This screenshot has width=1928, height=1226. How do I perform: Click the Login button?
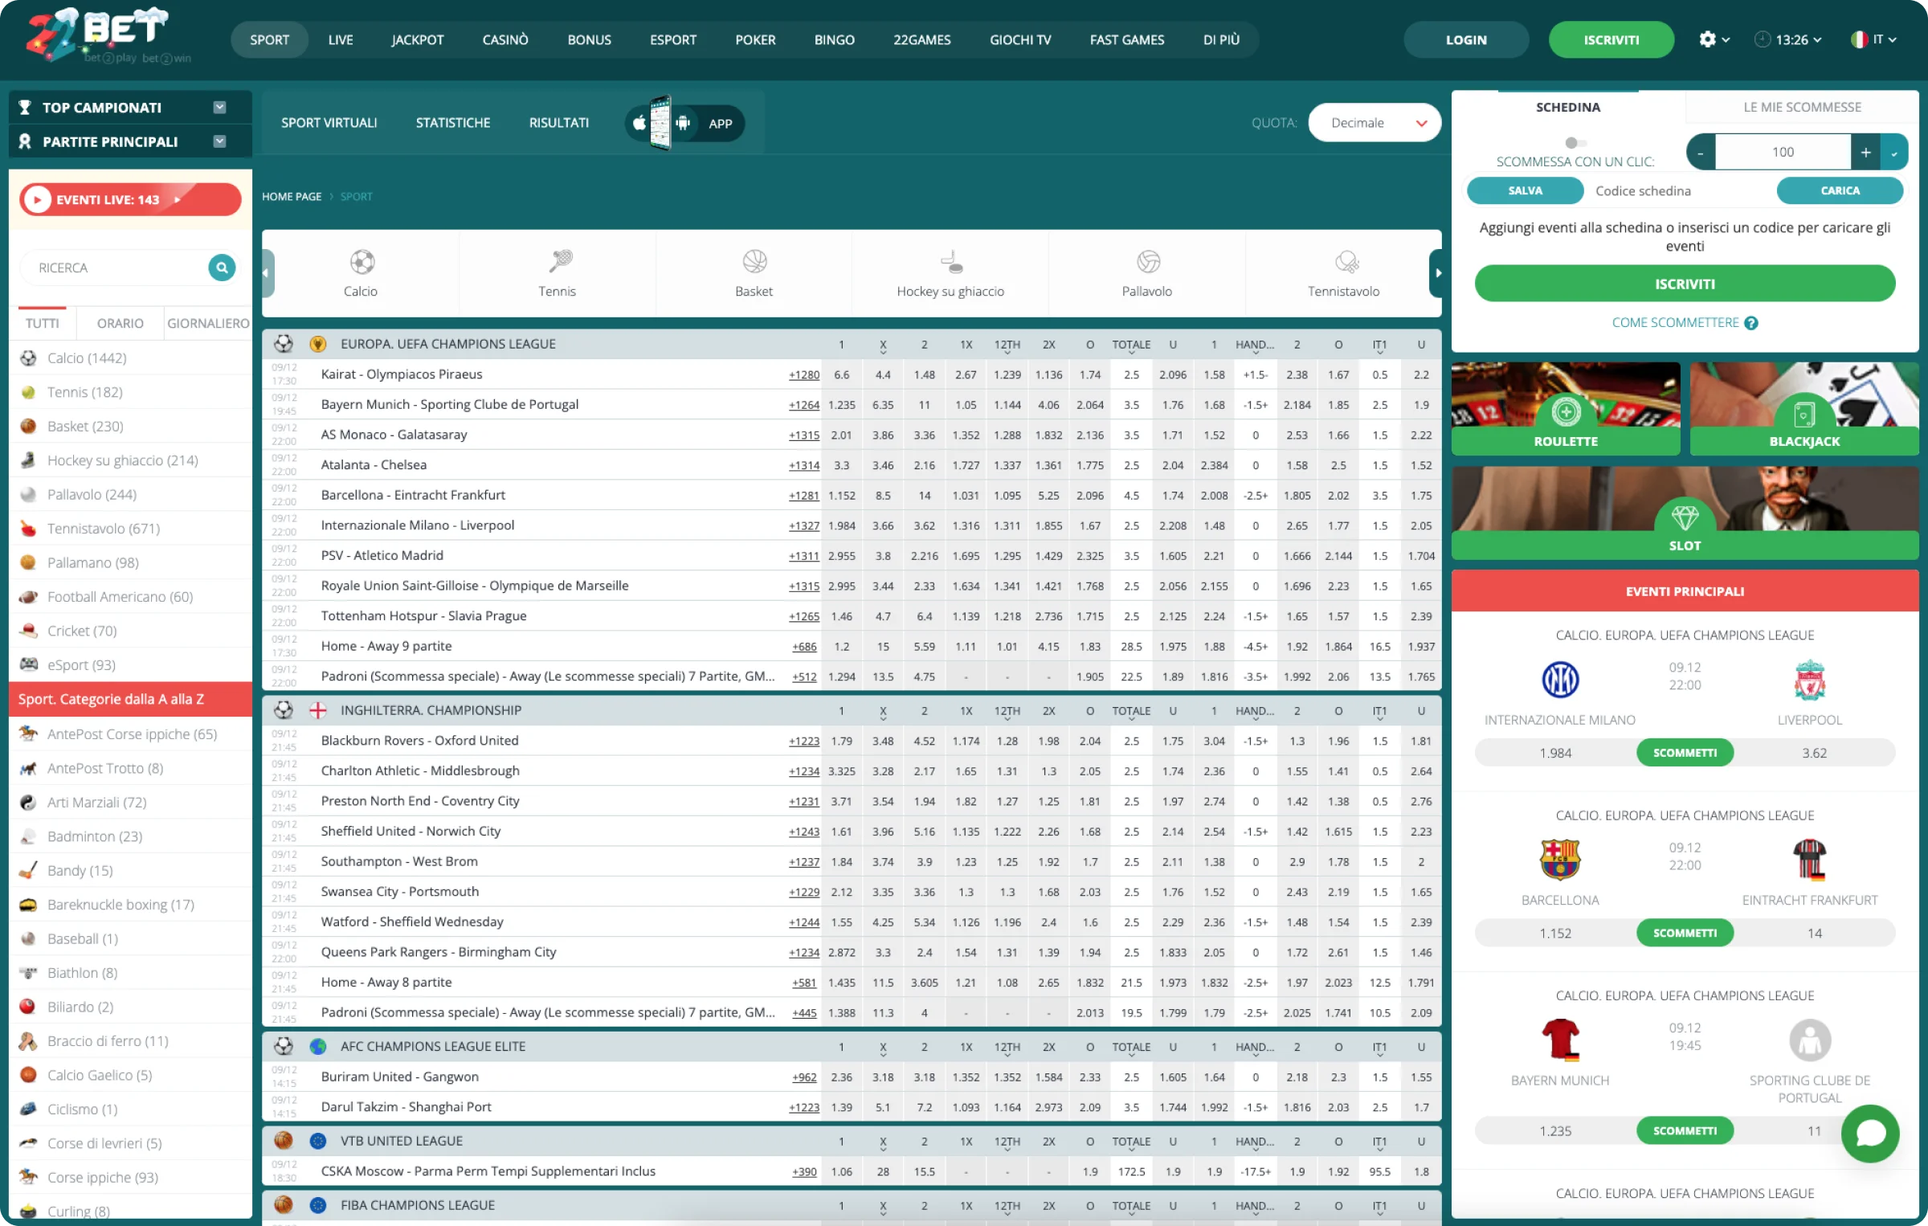(1466, 39)
